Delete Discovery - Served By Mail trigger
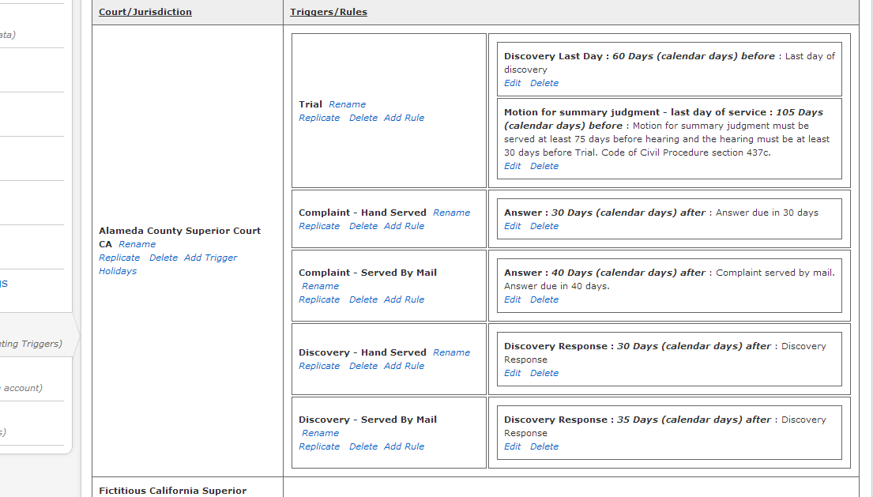The width and height of the screenshot is (873, 497). point(363,446)
